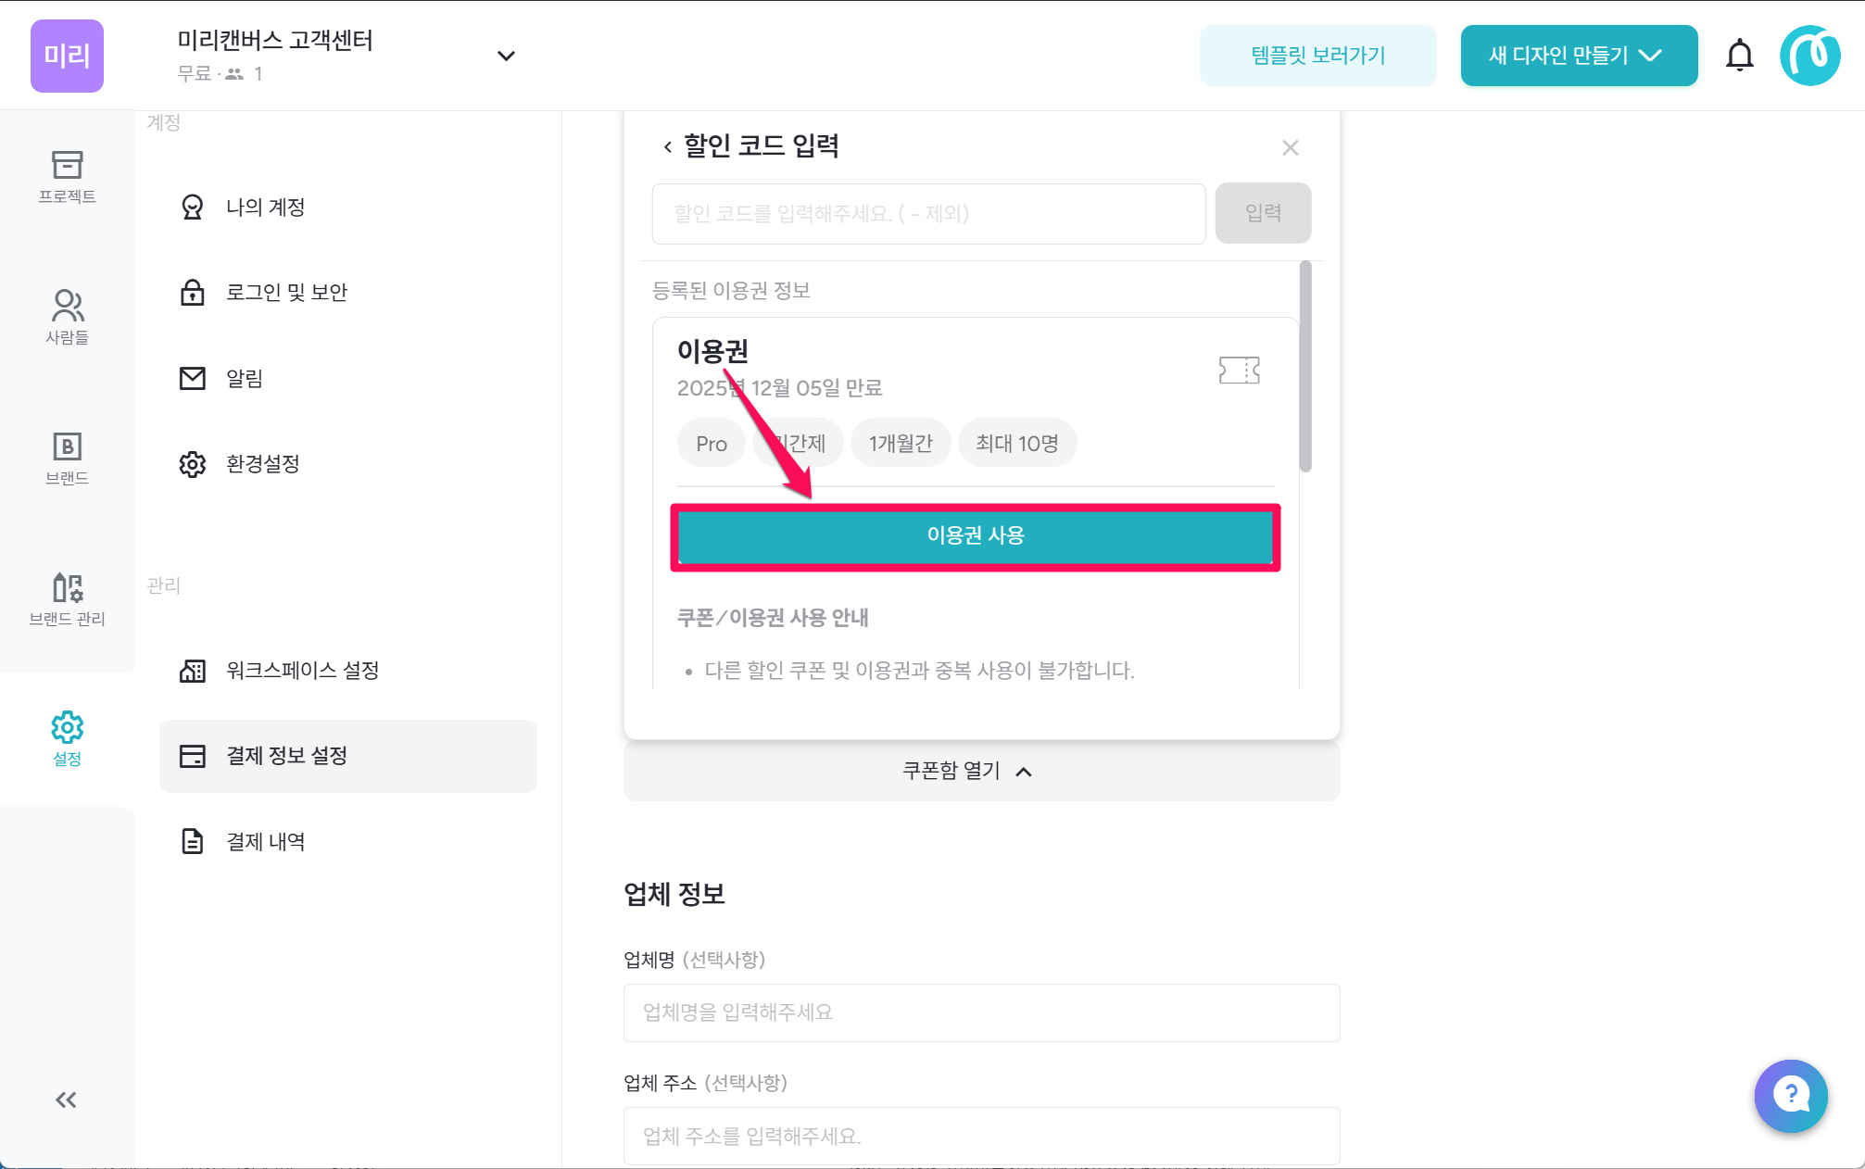Click the Browse Templates button
The image size is (1865, 1169).
[x=1317, y=56]
